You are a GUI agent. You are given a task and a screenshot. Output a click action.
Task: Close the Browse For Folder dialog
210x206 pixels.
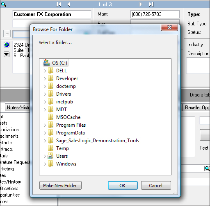pos(169,27)
